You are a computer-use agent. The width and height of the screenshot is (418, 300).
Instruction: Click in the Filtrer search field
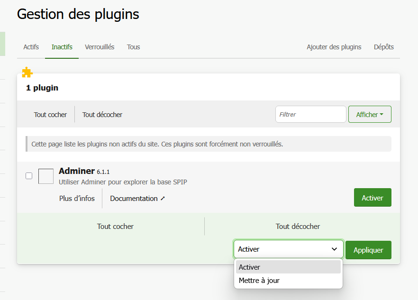pyautogui.click(x=310, y=114)
